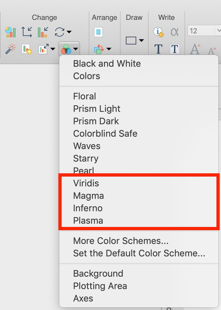
Task: Click the choose graph type icon
Action: 10,32
